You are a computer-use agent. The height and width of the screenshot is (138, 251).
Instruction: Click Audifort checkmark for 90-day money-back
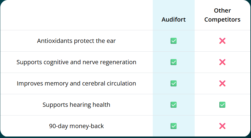pyautogui.click(x=174, y=126)
